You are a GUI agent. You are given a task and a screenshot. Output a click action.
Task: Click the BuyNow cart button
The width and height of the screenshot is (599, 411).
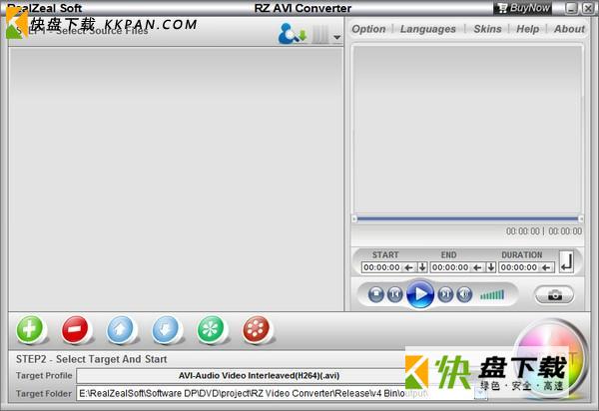point(523,8)
